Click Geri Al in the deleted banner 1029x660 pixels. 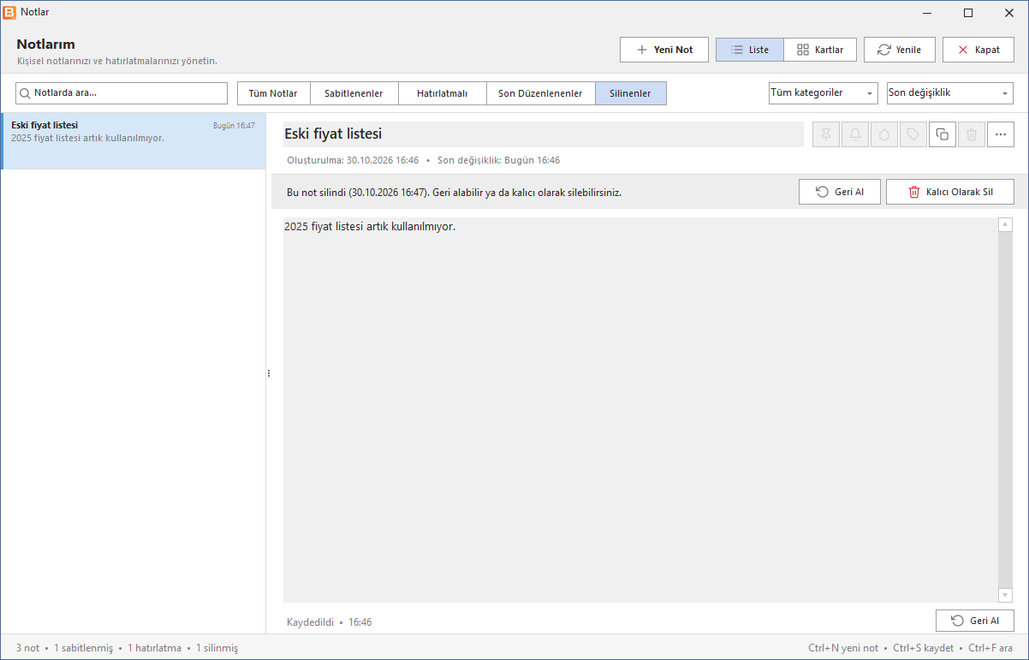tap(840, 192)
